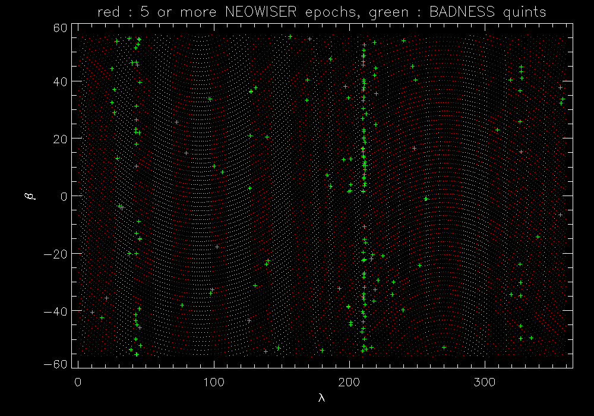This screenshot has width=594, height=416.
Task: Click the x-axis label λ
Action: point(321,398)
